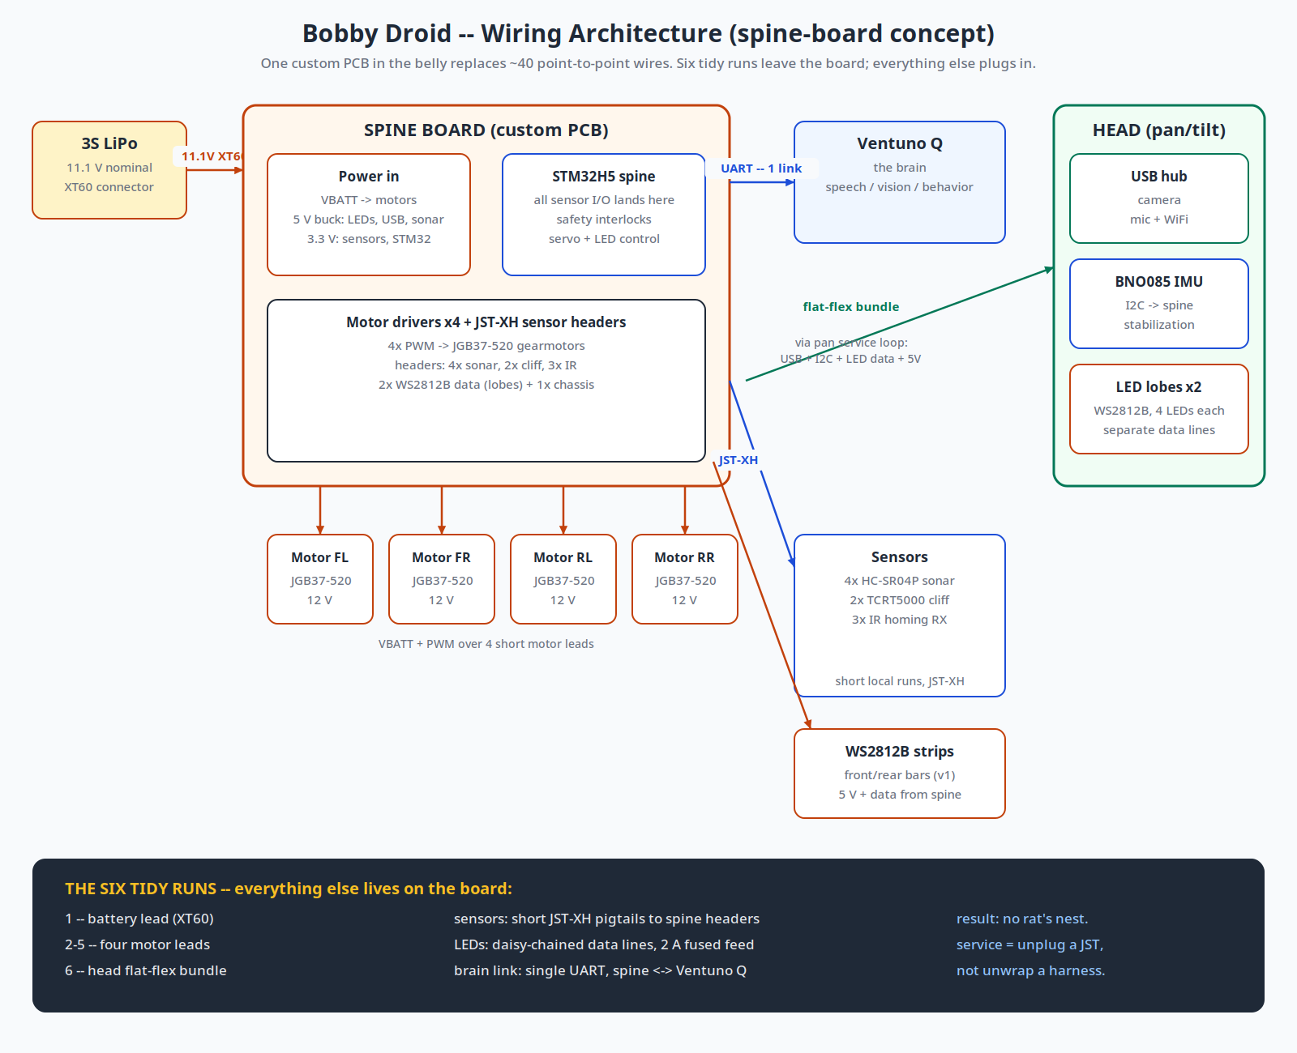Select 'not unwrap a harness.' text
Screen dimensions: 1297x1053
tap(1031, 970)
